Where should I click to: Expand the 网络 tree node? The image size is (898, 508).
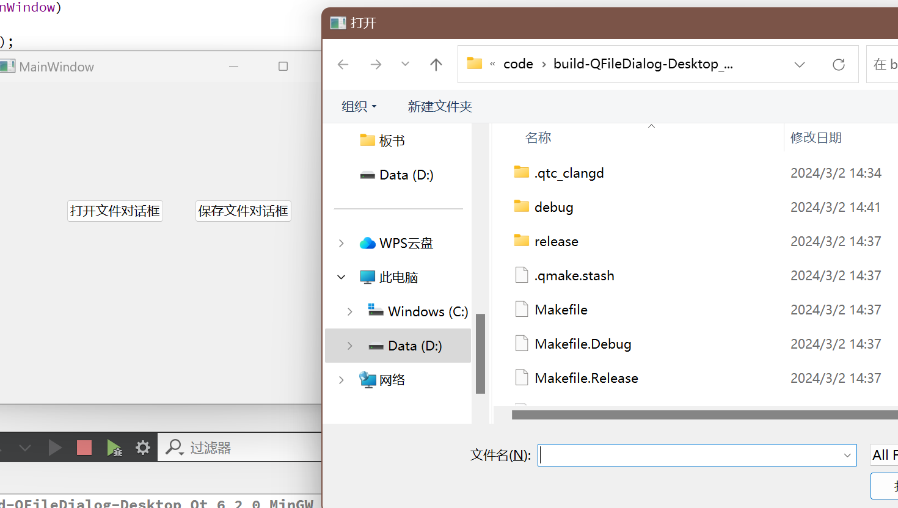(x=341, y=380)
